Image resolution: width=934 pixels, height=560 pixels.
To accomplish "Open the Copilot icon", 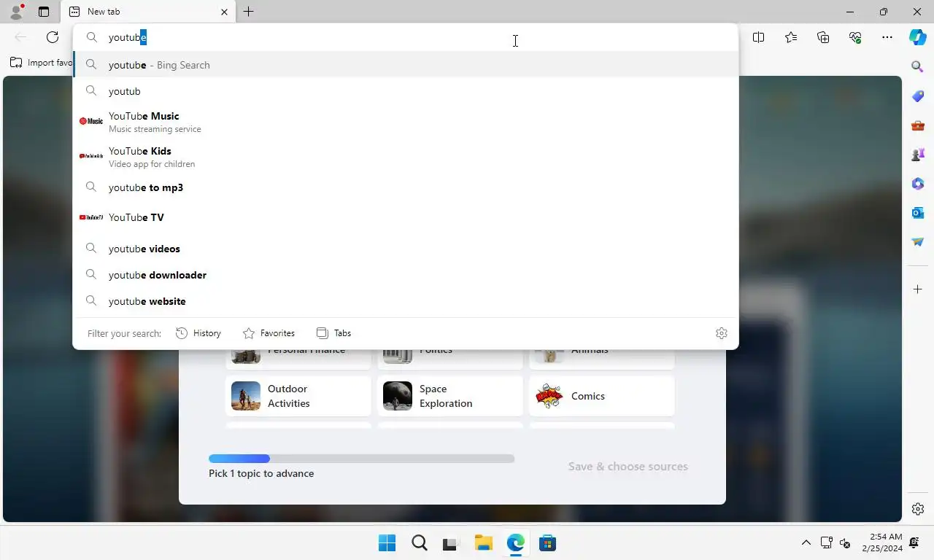I will click(x=918, y=37).
